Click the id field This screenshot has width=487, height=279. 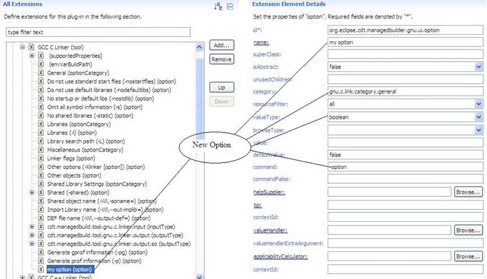[405, 30]
